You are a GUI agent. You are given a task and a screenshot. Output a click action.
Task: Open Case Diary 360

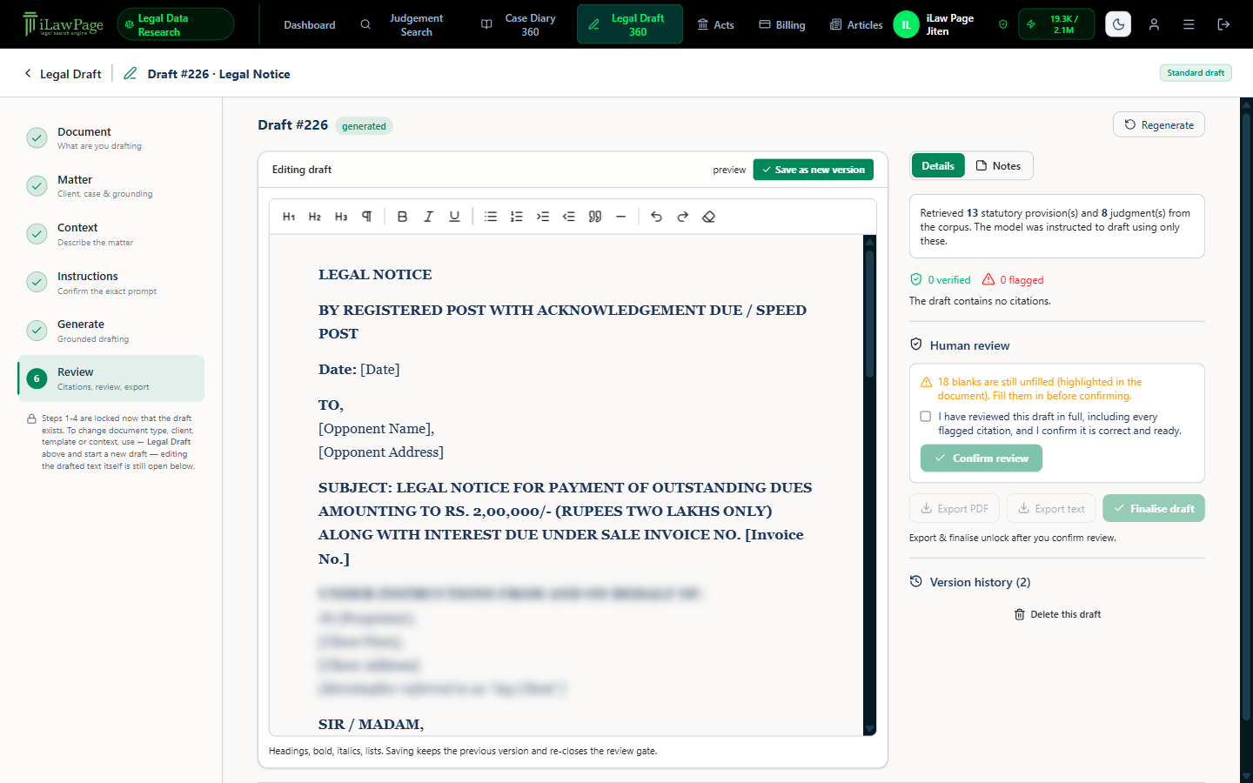coord(519,24)
